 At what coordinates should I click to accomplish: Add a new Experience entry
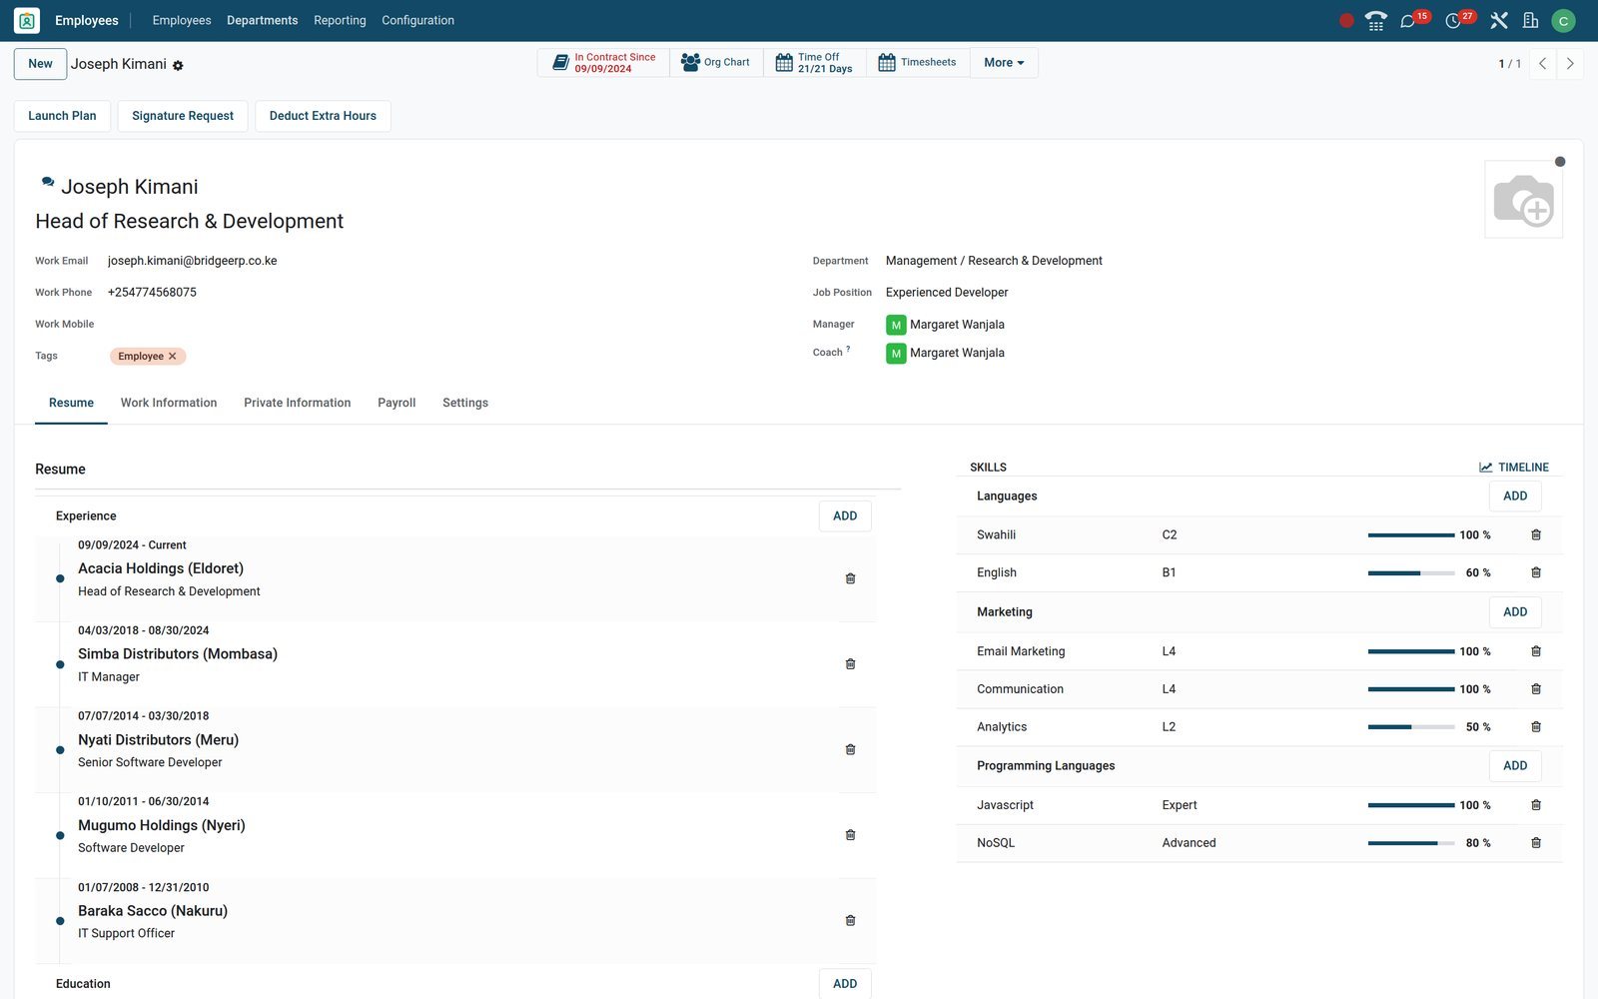tap(845, 516)
